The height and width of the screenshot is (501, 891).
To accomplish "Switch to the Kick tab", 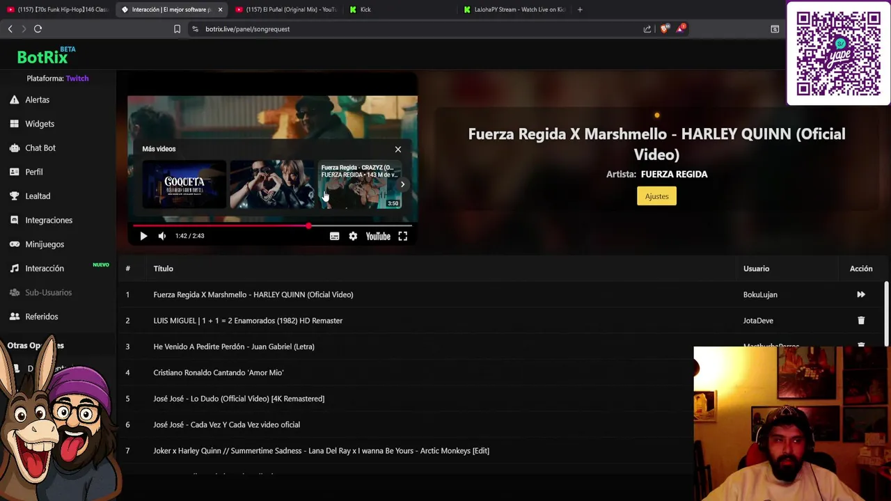I will 400,10.
